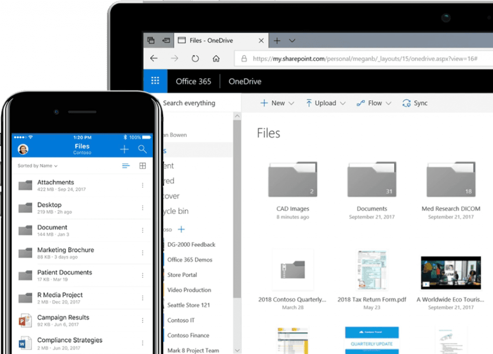Screen dimensions: 493x354
Task: Click the tabs set aside icon
Action: point(151,40)
